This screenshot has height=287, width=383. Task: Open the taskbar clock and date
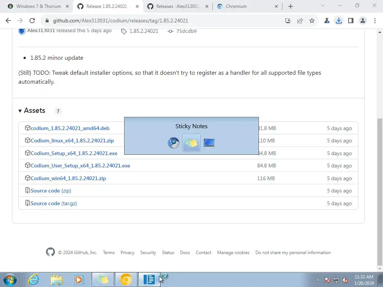pos(364,280)
